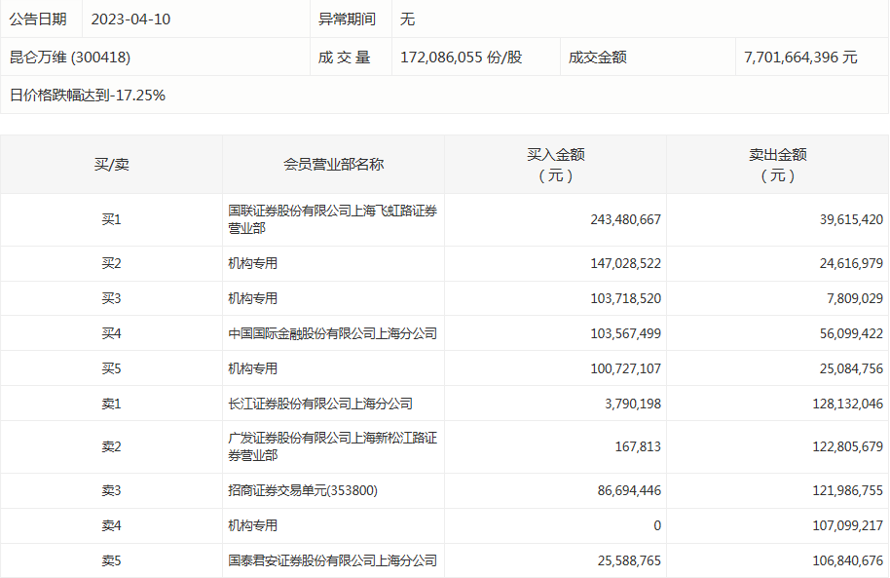Click the 卖出金额（元）column header
This screenshot has height=578, width=890.
[x=777, y=164]
